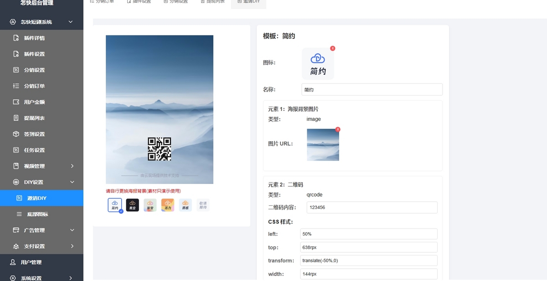Remove the template icon with red X badge
The width and height of the screenshot is (547, 281).
(x=333, y=48)
